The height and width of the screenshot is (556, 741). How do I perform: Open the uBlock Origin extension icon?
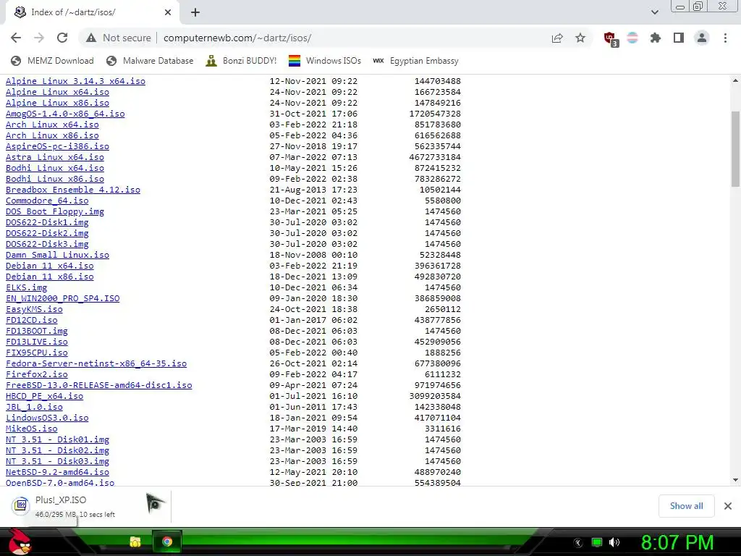(x=610, y=38)
